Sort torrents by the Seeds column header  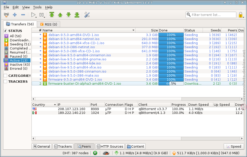[x=212, y=30]
